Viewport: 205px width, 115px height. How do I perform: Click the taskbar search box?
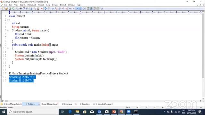[x=33, y=112]
